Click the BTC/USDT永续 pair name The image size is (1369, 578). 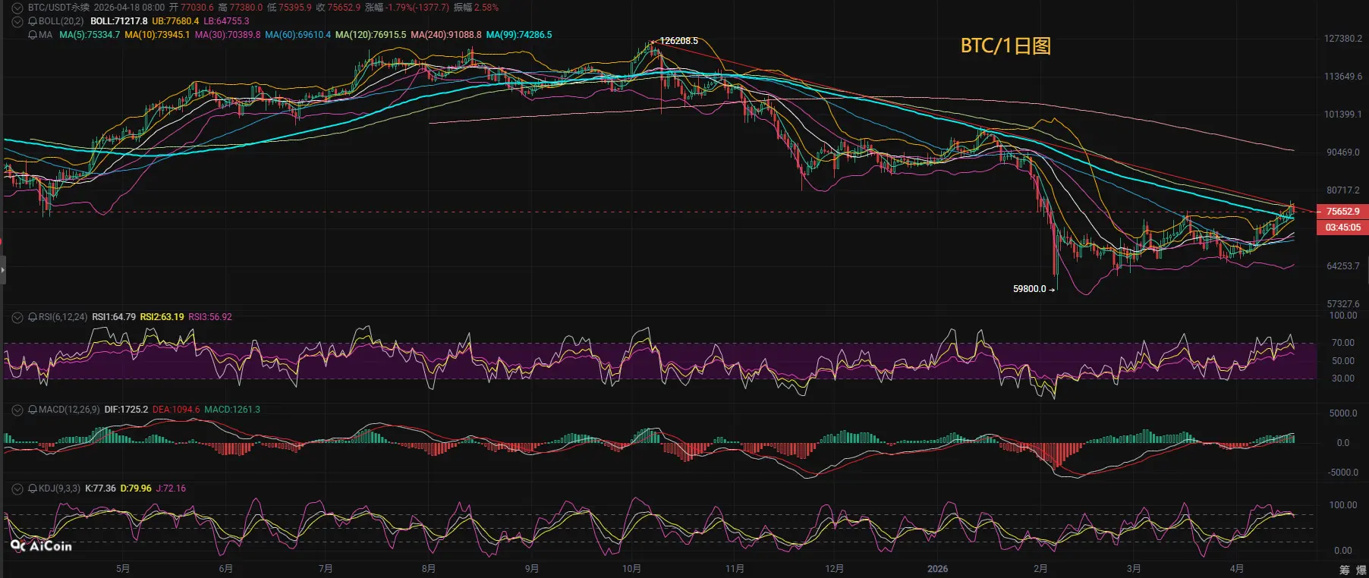pyautogui.click(x=58, y=8)
